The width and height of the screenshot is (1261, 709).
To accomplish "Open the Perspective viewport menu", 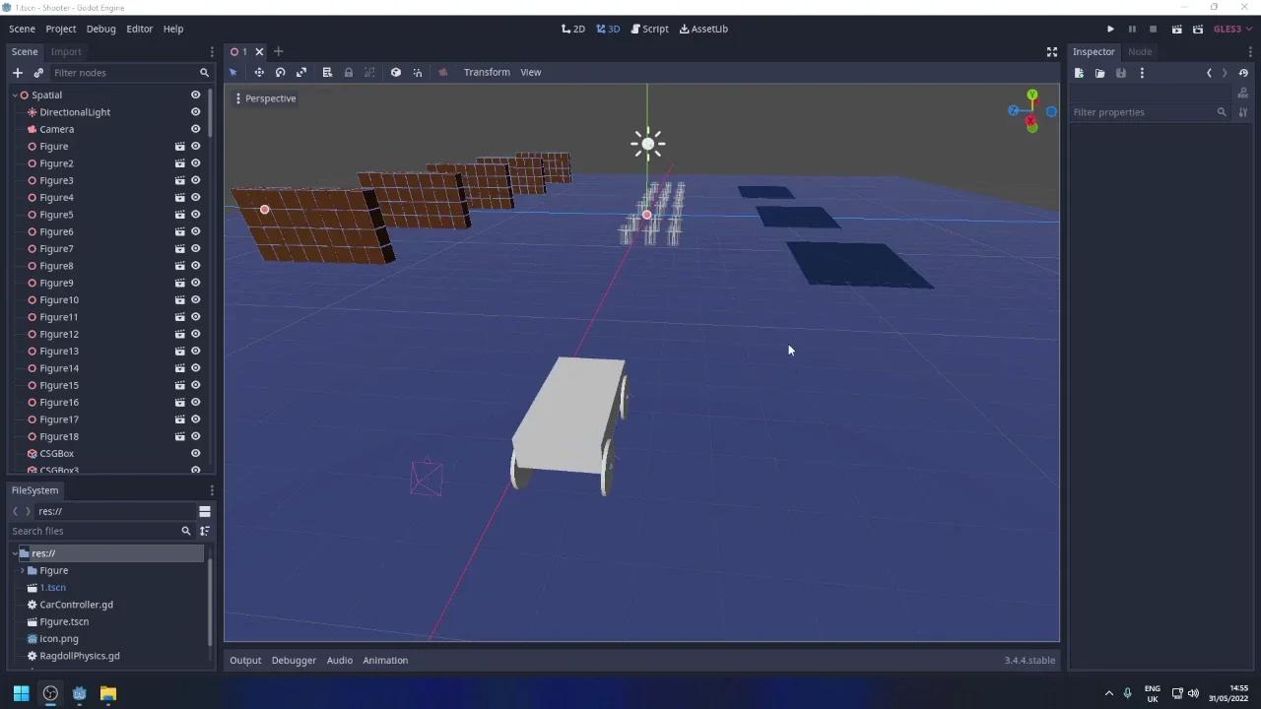I will coord(266,98).
